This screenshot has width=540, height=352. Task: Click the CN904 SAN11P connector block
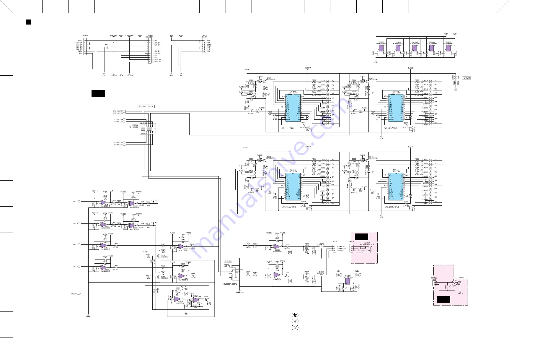coord(149,51)
